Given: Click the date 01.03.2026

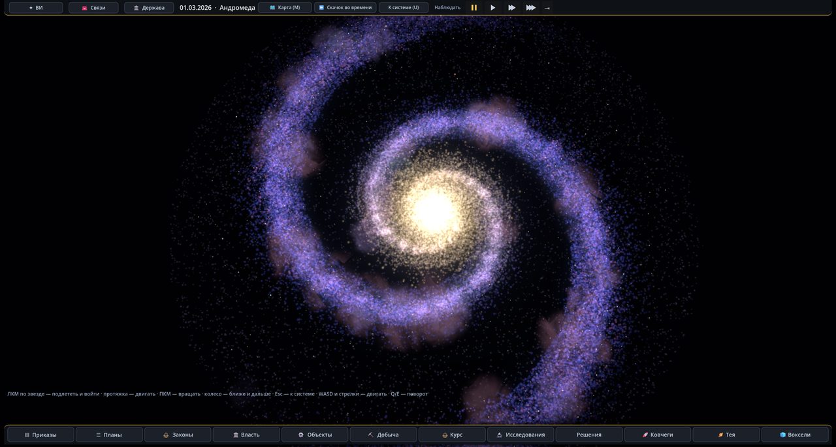Looking at the screenshot, I should [196, 8].
